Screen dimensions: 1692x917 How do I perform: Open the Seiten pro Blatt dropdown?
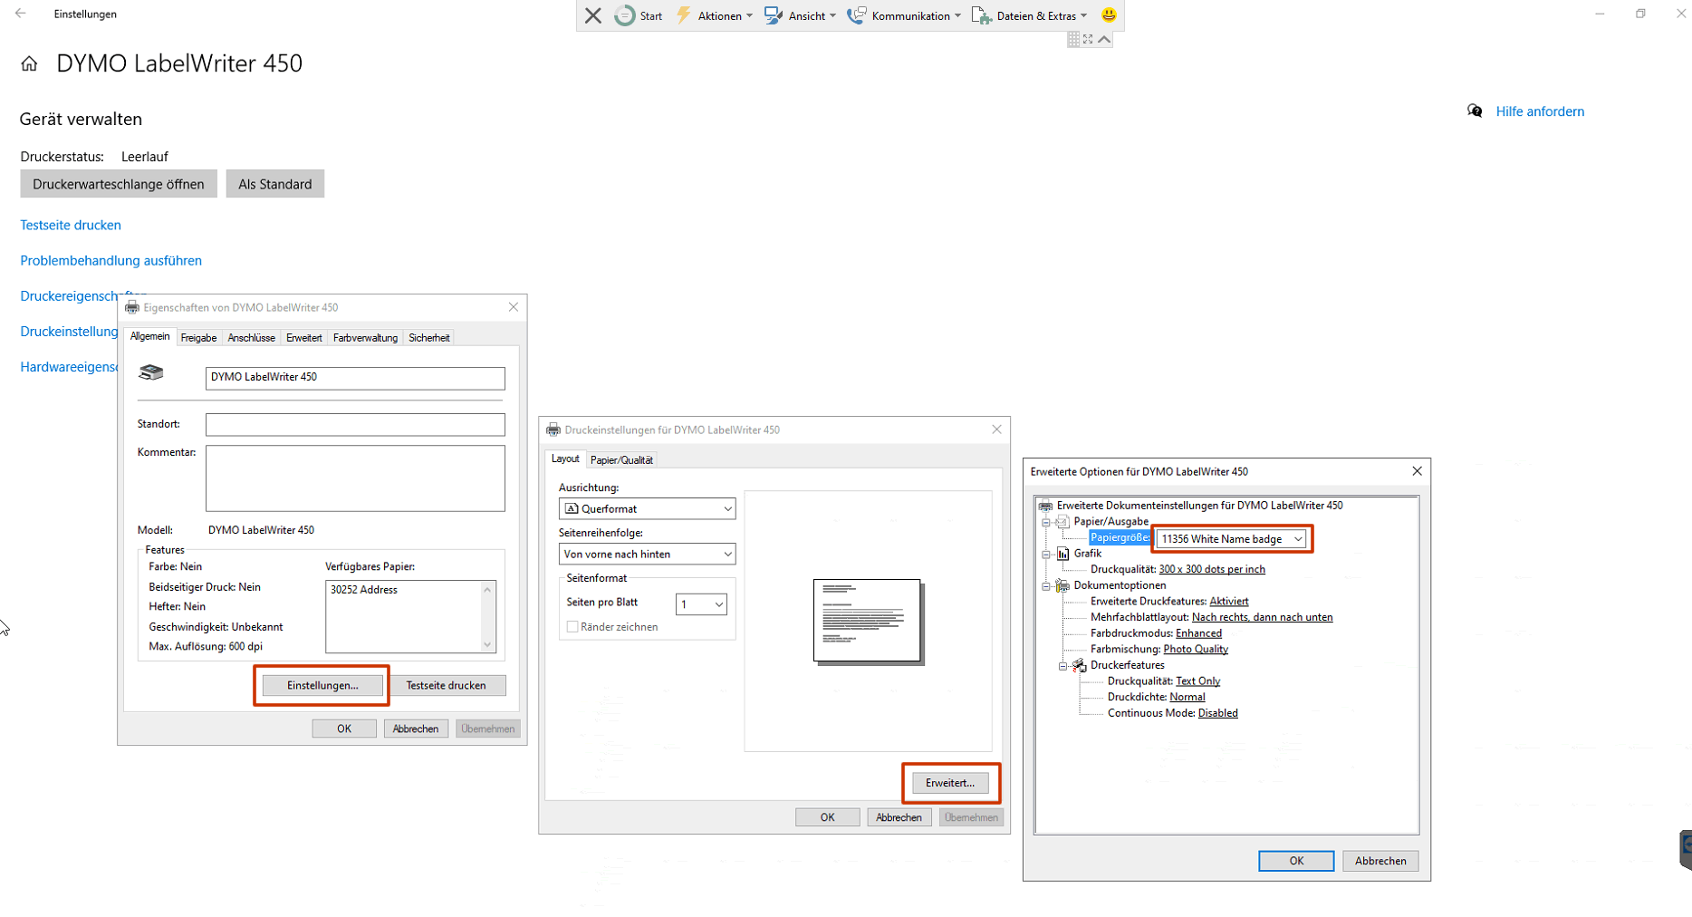tap(701, 604)
